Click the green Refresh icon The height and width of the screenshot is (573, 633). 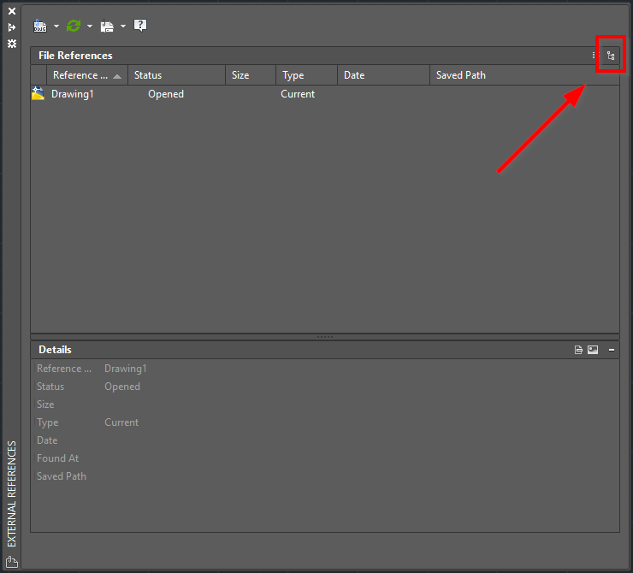74,26
